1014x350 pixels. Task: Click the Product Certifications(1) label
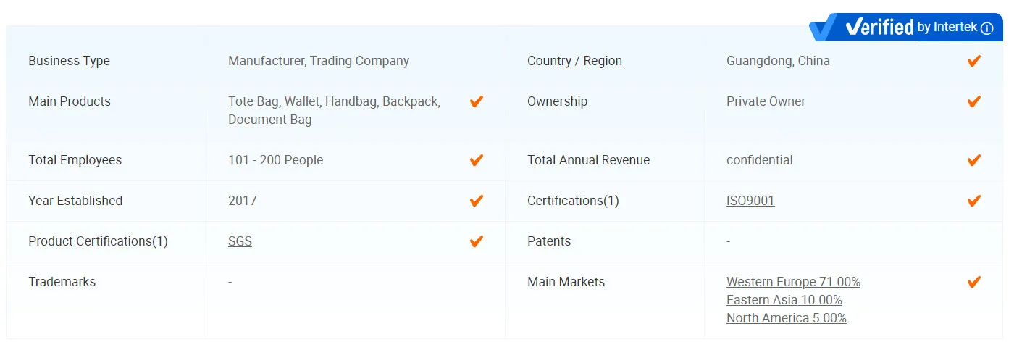point(98,241)
